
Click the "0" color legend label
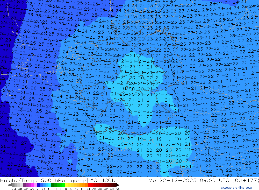pyautogui.click(x=66, y=189)
